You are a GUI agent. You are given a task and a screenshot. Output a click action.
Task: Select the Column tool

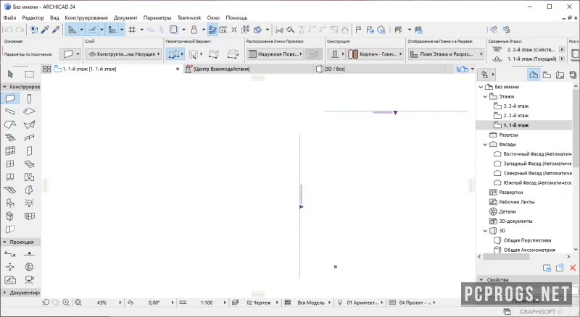click(x=29, y=98)
